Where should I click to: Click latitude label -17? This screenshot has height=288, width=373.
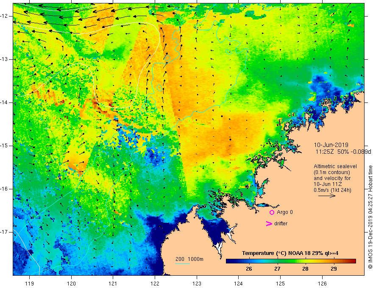[5, 232]
